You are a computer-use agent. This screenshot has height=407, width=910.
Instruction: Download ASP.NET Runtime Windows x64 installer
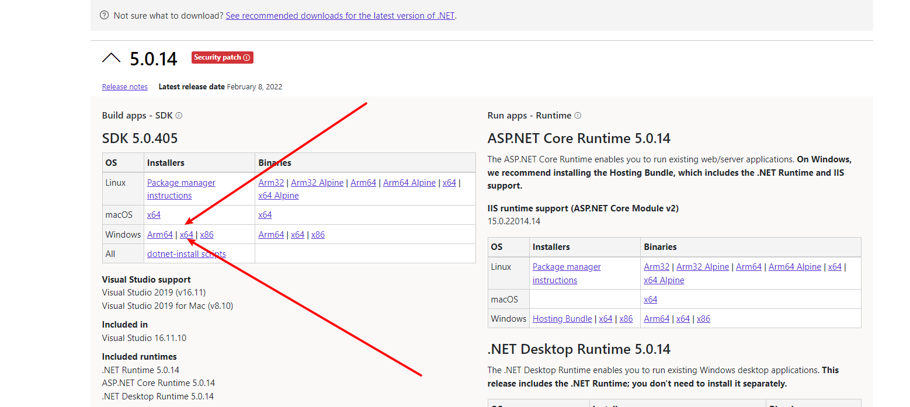606,319
